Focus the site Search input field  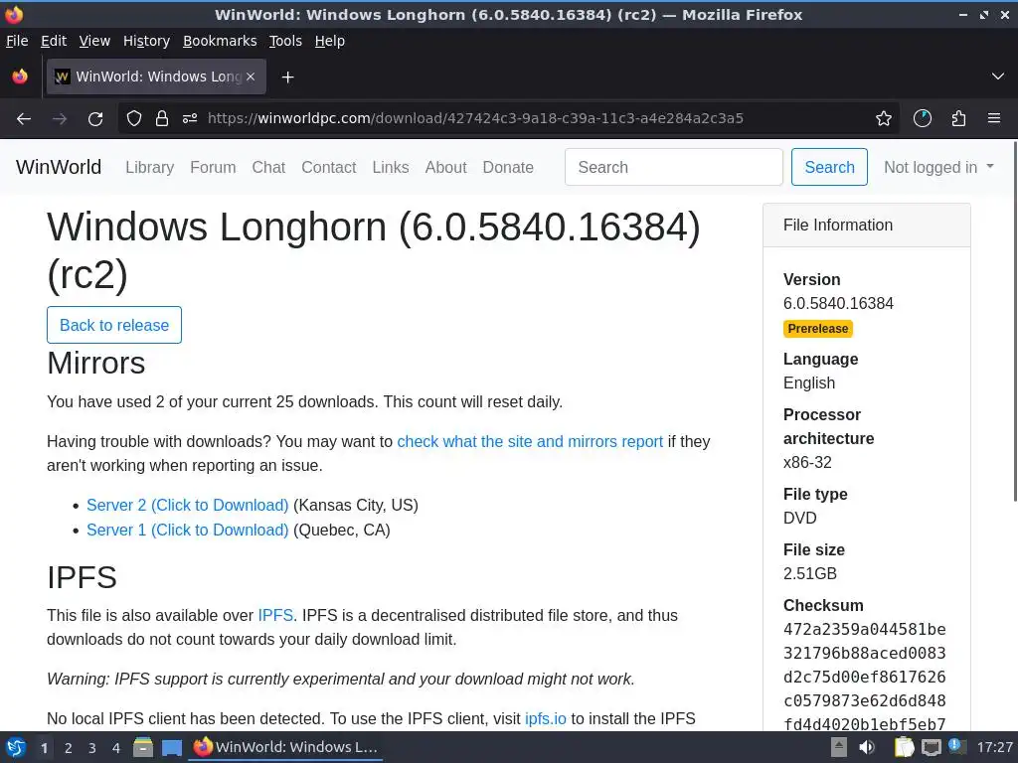[x=673, y=167]
